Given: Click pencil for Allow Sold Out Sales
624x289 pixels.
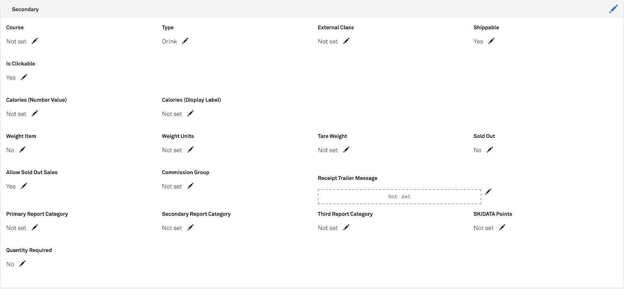Looking at the screenshot, I should point(24,186).
